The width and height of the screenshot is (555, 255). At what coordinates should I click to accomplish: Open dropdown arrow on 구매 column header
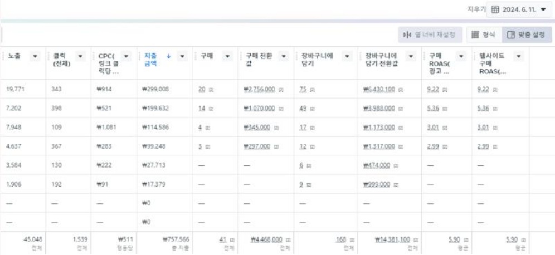coord(227,56)
